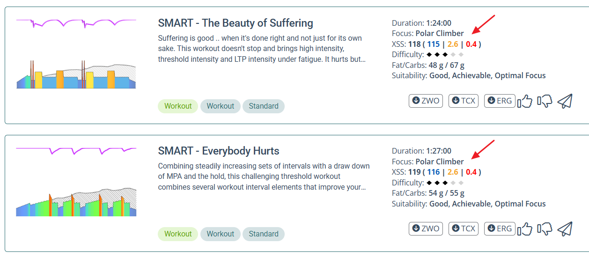Download ERG file for Everybody Hurts
This screenshot has height=258, width=589.
coord(499,229)
